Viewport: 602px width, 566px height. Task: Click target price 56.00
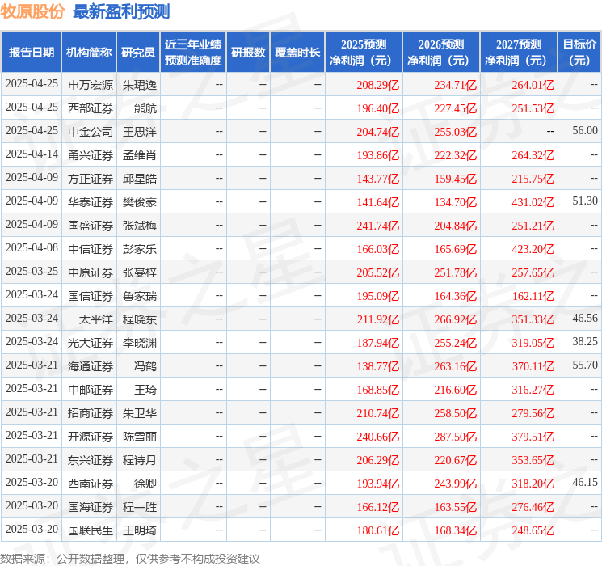[x=585, y=131]
